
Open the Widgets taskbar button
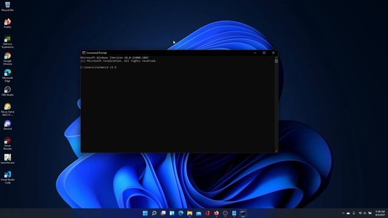172,213
